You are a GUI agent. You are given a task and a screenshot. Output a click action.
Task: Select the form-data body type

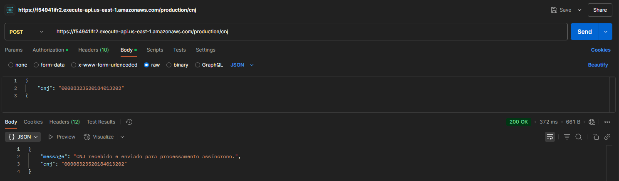[x=36, y=65]
